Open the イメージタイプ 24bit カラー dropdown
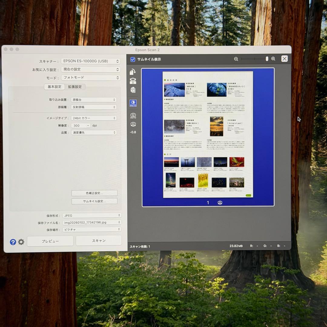The height and width of the screenshot is (327, 327). point(94,118)
